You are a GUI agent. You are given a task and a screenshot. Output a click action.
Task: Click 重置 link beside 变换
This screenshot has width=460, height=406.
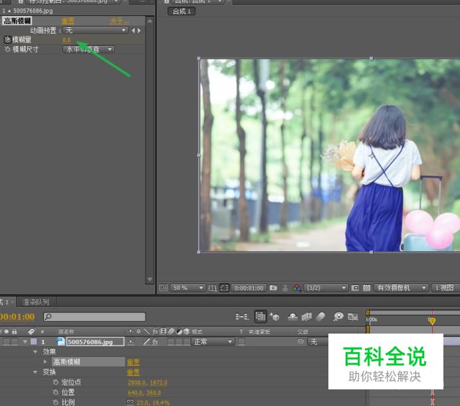pos(133,373)
